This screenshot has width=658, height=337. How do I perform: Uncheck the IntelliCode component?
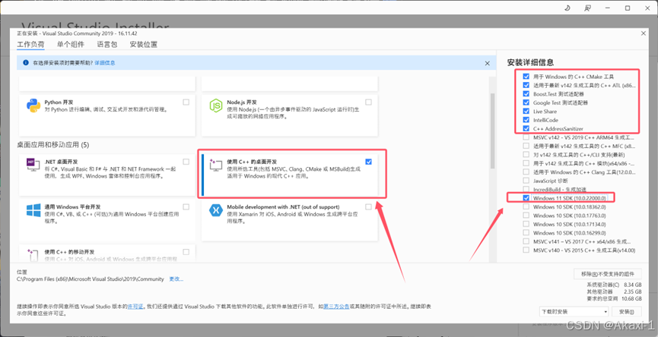pyautogui.click(x=526, y=120)
